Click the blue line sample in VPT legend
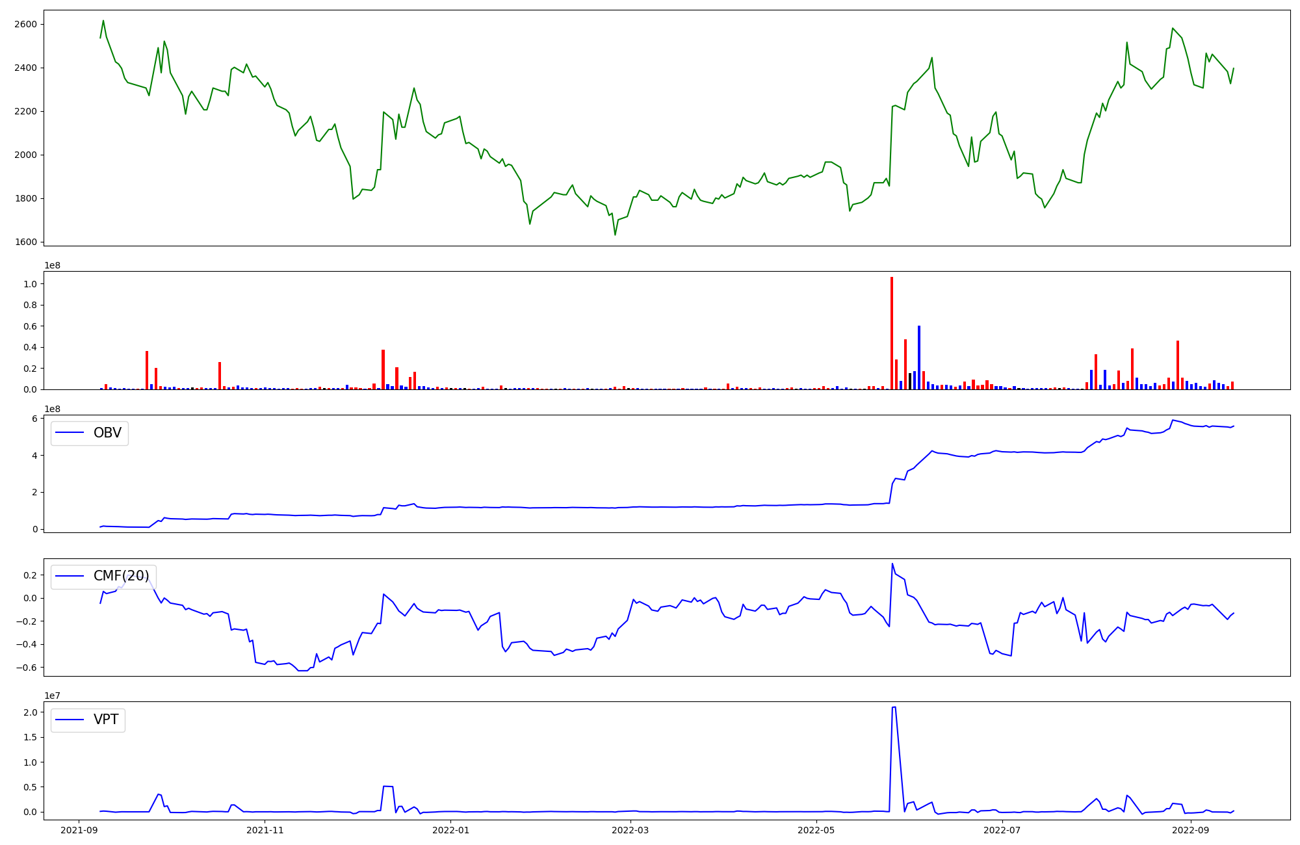This screenshot has width=1300, height=845. point(70,720)
